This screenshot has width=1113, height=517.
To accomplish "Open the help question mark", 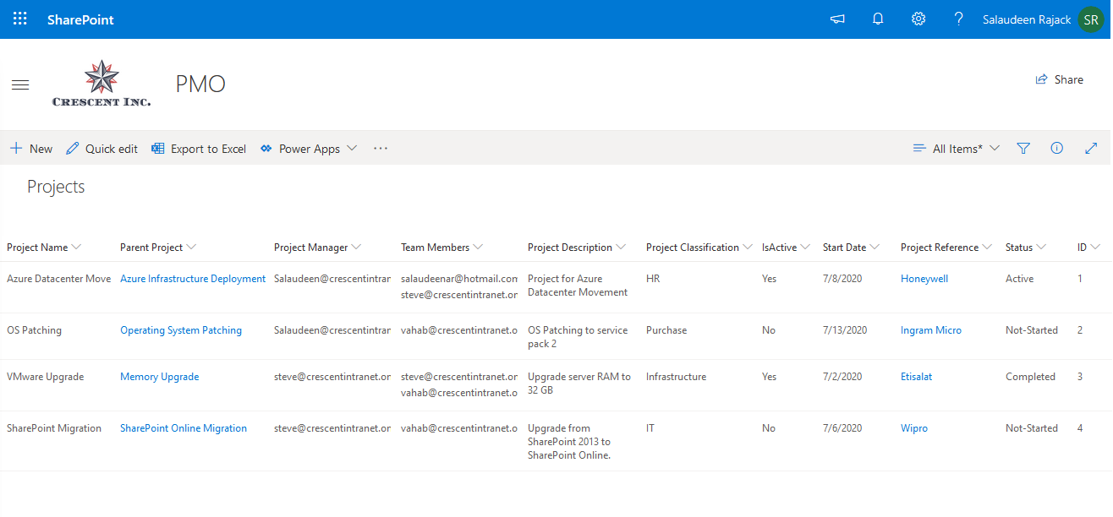I will point(958,19).
